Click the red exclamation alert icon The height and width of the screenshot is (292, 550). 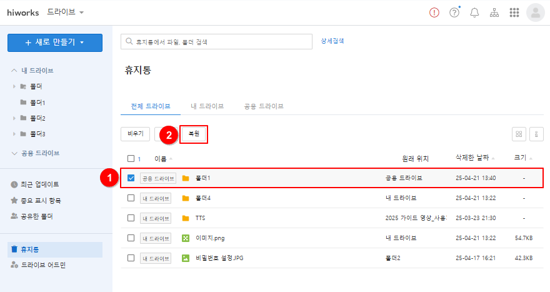(434, 13)
